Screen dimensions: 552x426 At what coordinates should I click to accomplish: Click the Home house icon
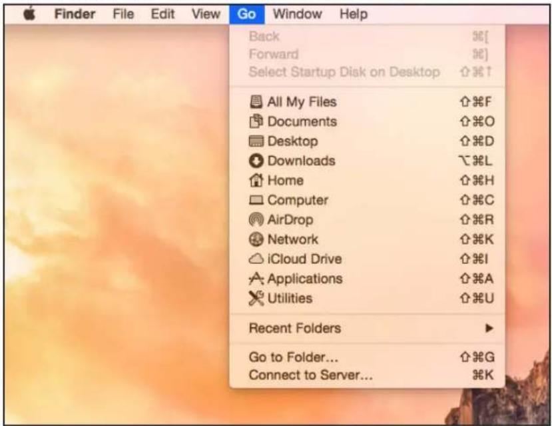256,181
